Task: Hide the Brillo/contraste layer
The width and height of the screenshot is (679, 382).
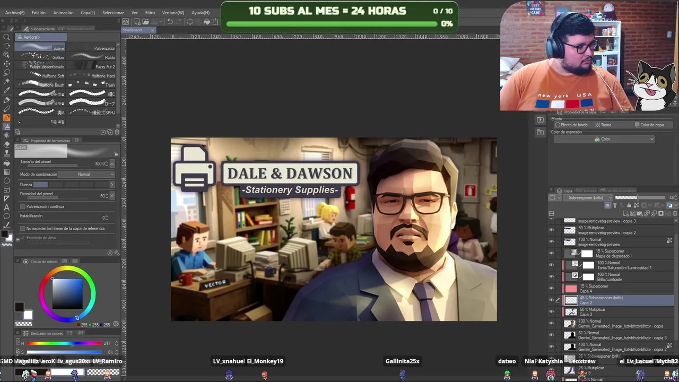Action: [x=551, y=277]
